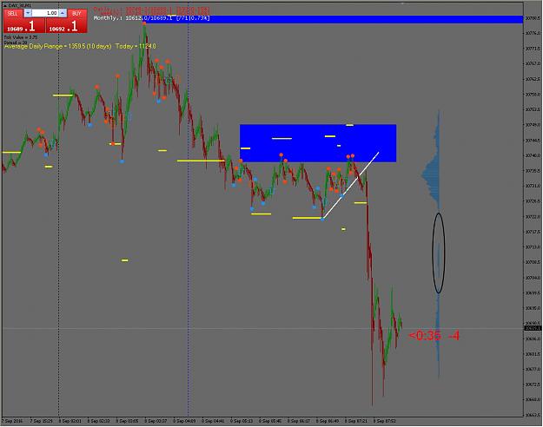Click current price marker on price scale

point(533,328)
